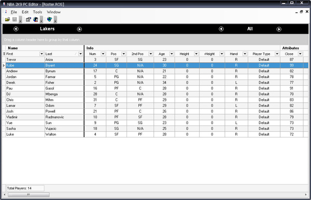Click Close rating 99 in Kobe row
Viewport: 311px width, 200px height.
(291, 65)
